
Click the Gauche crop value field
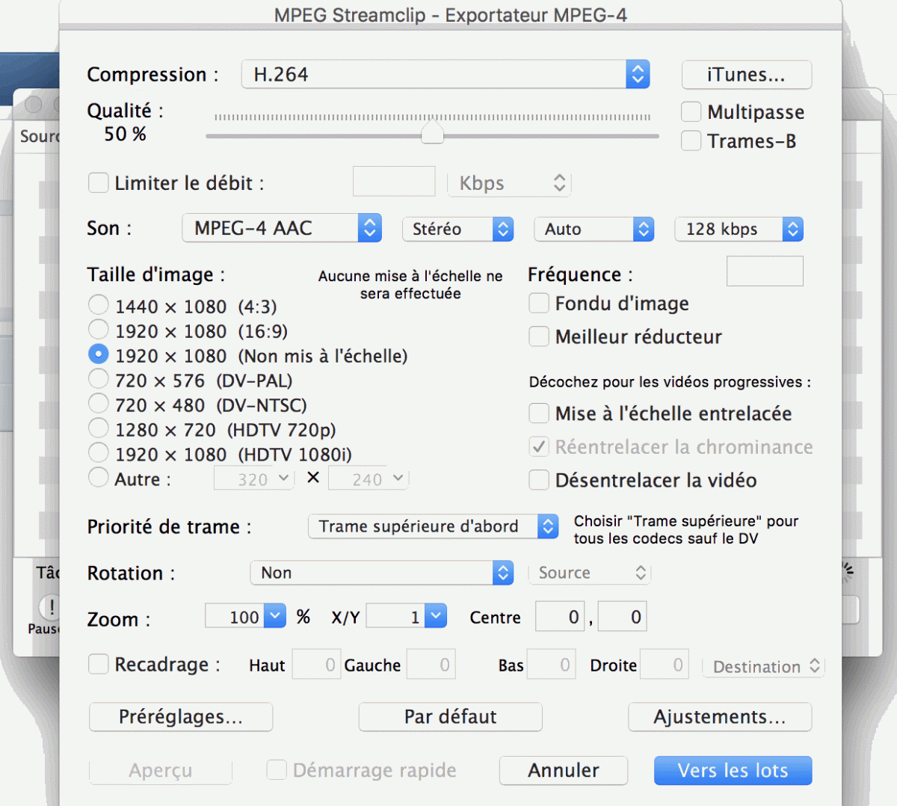(431, 665)
